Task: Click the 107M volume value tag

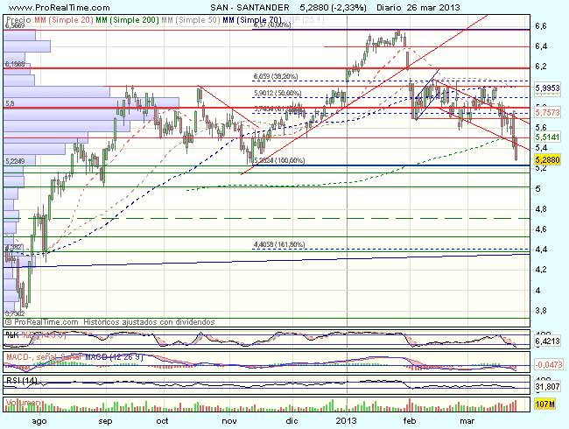Action: 546,404
